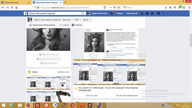This screenshot has height=108, width=192.
Task: Click РУС language indicator in tray
Action: pos(178,105)
